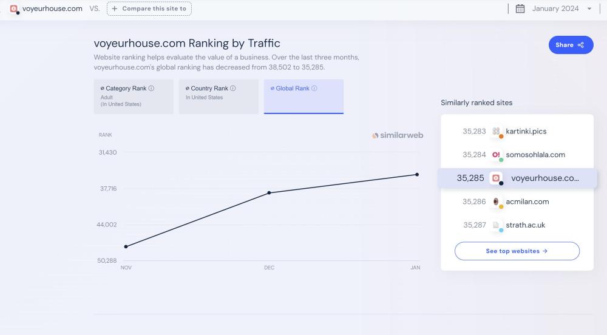
Task: Click the See top websites button
Action: coord(517,251)
